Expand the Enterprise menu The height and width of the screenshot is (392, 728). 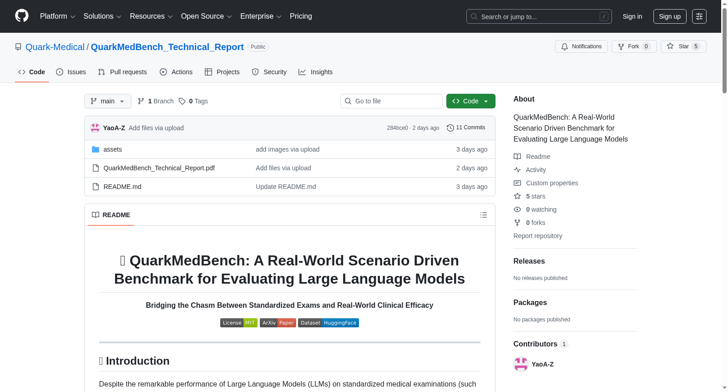coord(261,16)
